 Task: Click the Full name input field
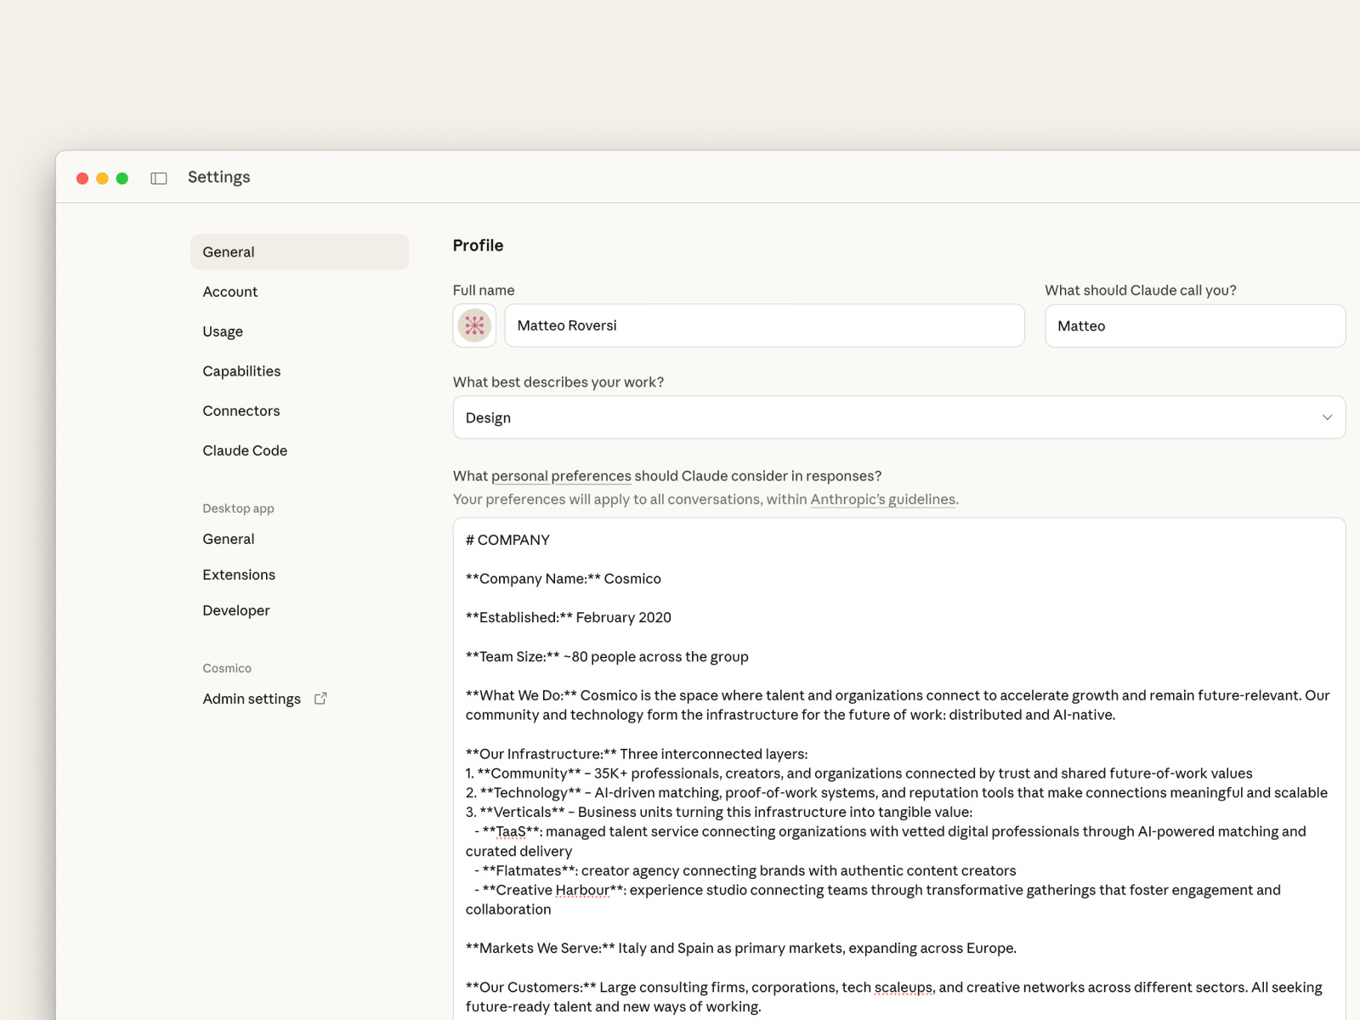(x=763, y=326)
